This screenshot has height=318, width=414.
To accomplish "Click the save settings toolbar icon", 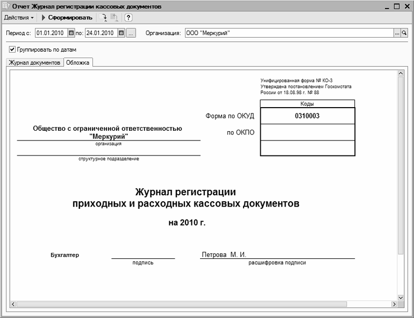I will coord(114,18).
